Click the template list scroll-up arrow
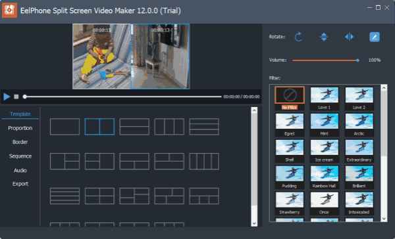 (254, 110)
